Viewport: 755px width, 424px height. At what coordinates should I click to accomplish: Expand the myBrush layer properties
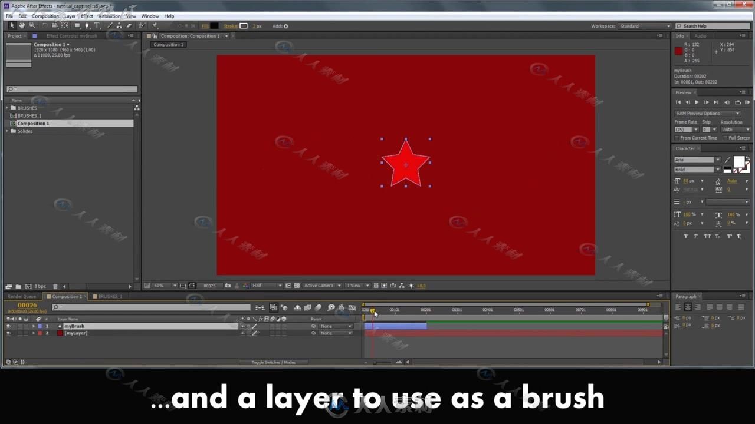(x=34, y=326)
